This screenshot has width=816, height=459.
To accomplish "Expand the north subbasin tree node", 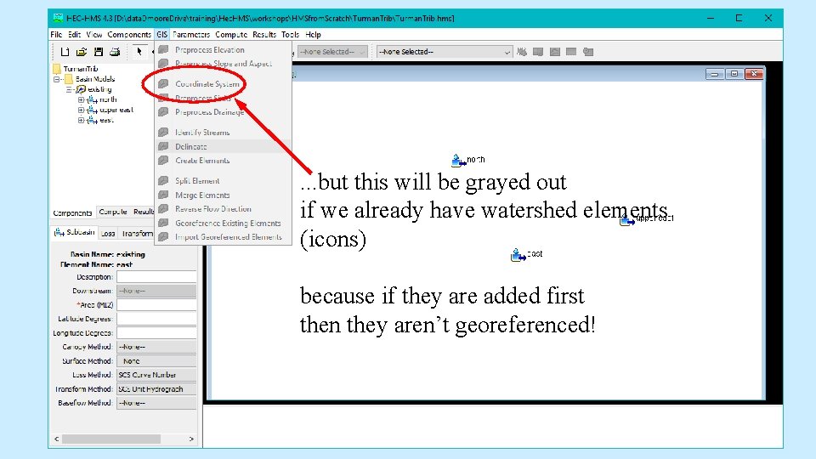I will [81, 99].
